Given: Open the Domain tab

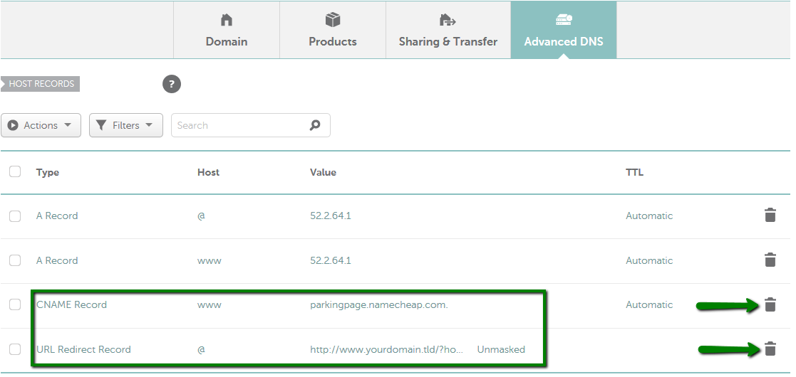Looking at the screenshot, I should coord(227,30).
